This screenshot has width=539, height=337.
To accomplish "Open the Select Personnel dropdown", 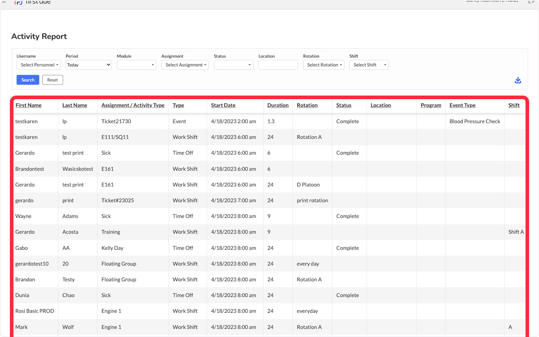I will click(x=39, y=65).
